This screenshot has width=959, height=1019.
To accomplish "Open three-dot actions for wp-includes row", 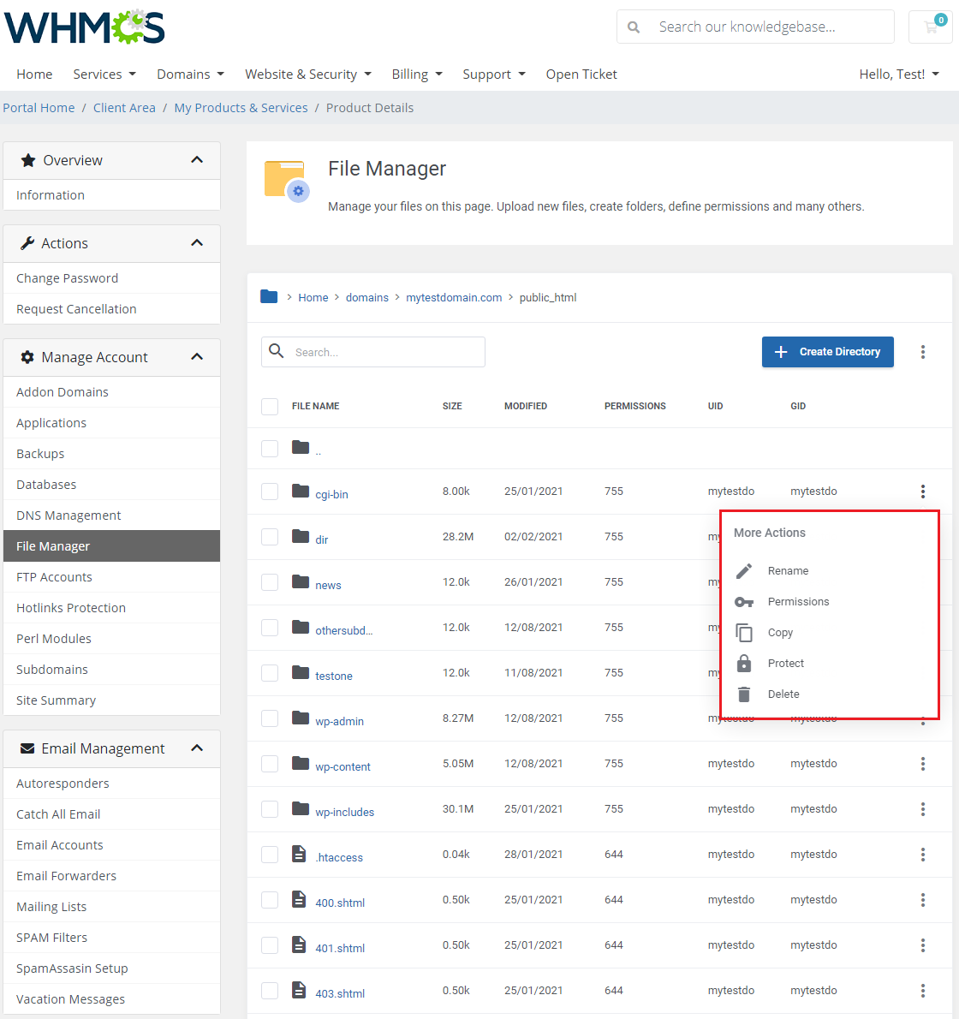I will coord(923,809).
